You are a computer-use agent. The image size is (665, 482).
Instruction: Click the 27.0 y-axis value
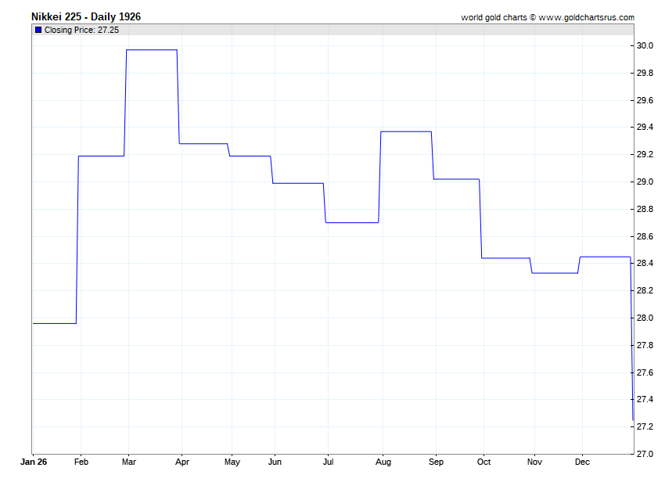645,454
